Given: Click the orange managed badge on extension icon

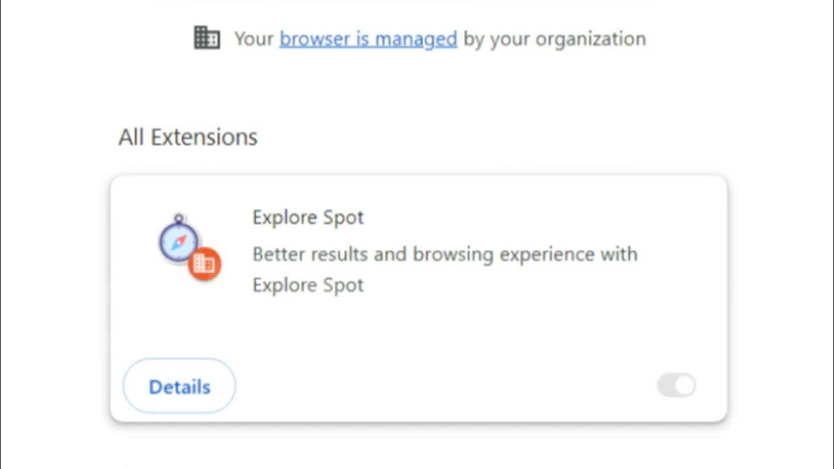Looking at the screenshot, I should [205, 264].
